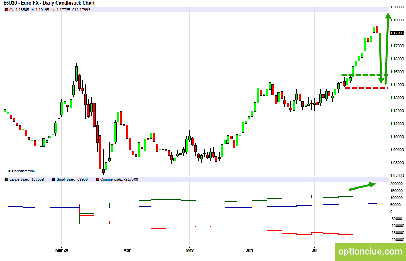Viewport: 406px width, 261px height.
Task: Click the Small Spec: 59950 label
Action: point(72,179)
